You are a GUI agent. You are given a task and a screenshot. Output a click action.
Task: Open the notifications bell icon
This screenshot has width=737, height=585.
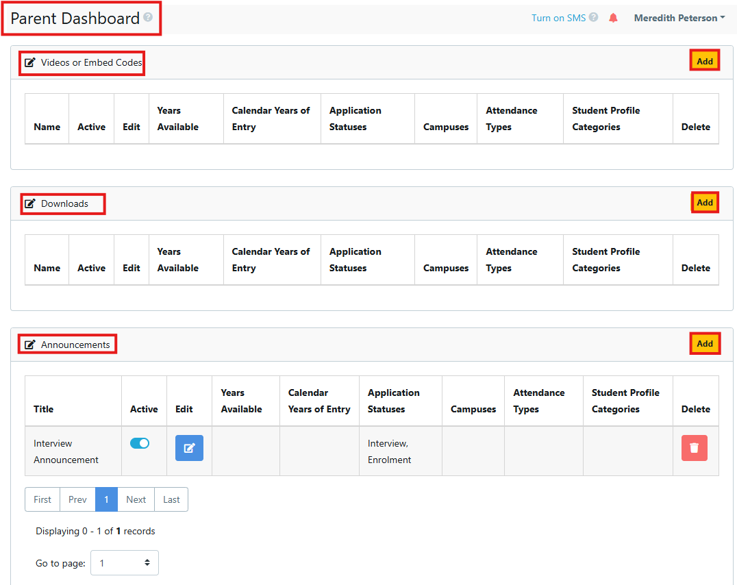point(613,17)
